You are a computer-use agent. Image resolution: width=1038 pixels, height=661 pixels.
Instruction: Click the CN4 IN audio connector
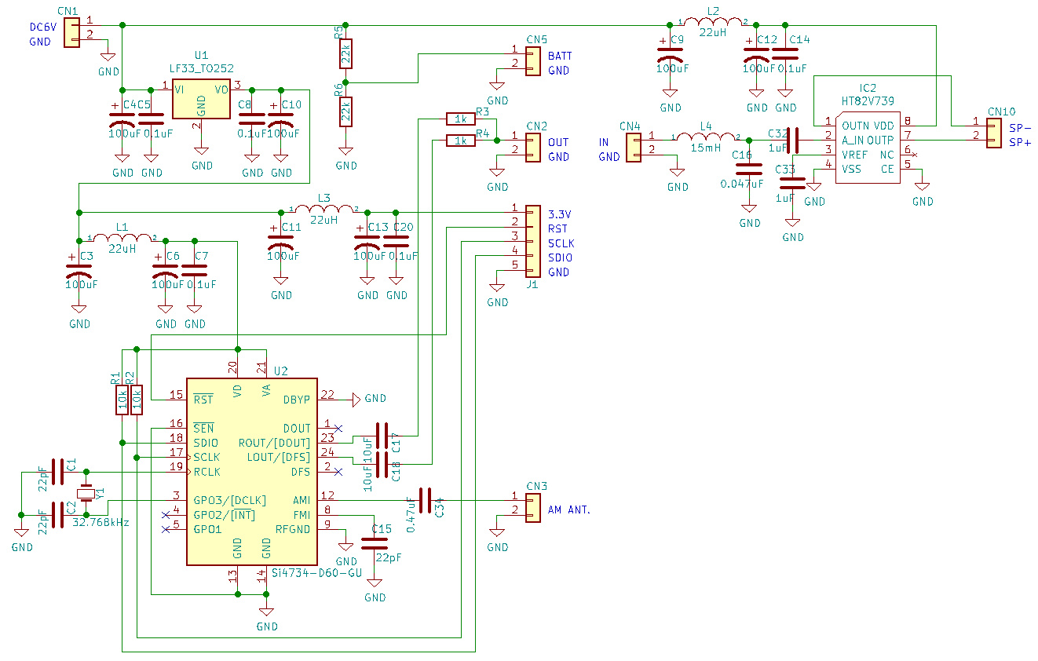(x=633, y=147)
